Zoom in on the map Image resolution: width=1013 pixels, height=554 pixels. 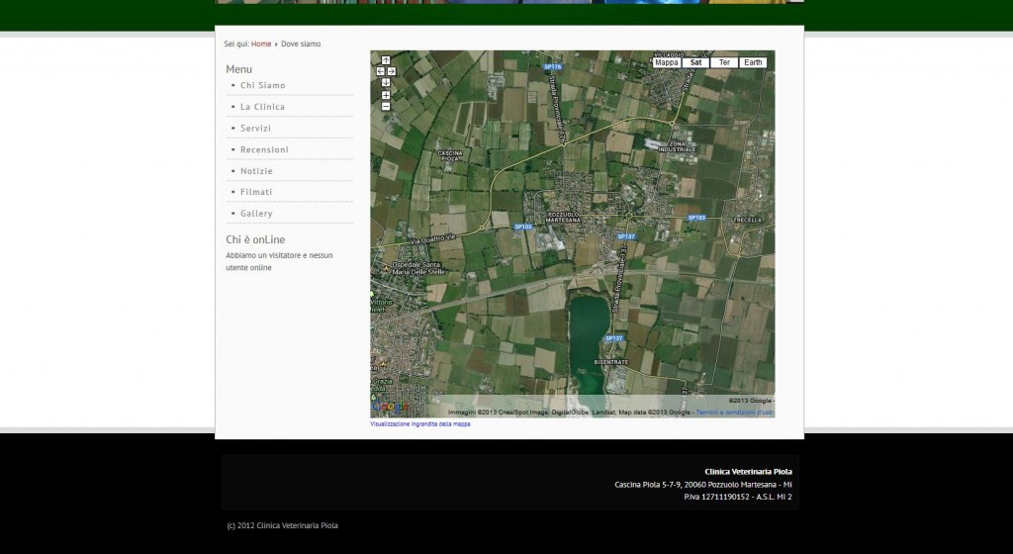pos(386,95)
